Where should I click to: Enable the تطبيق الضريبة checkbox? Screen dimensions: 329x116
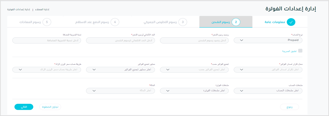(x=300, y=51)
